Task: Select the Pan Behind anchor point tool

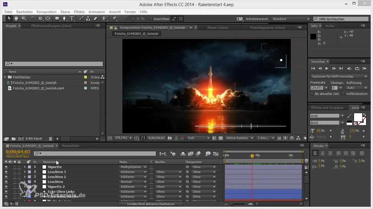Action: pos(48,19)
